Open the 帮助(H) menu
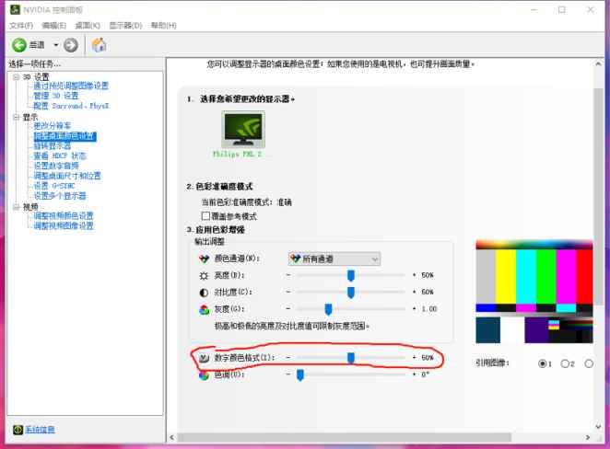Image resolution: width=610 pixels, height=449 pixels. 163,25
